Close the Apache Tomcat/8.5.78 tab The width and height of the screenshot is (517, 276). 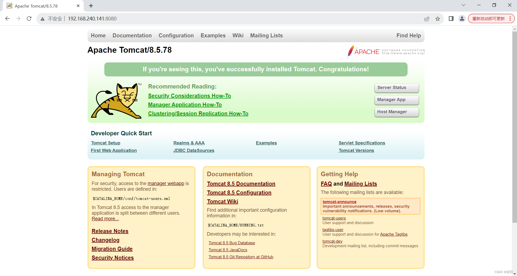coord(78,6)
